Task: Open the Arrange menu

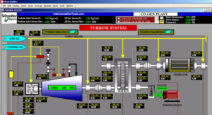Action: pyautogui.click(x=38, y=6)
